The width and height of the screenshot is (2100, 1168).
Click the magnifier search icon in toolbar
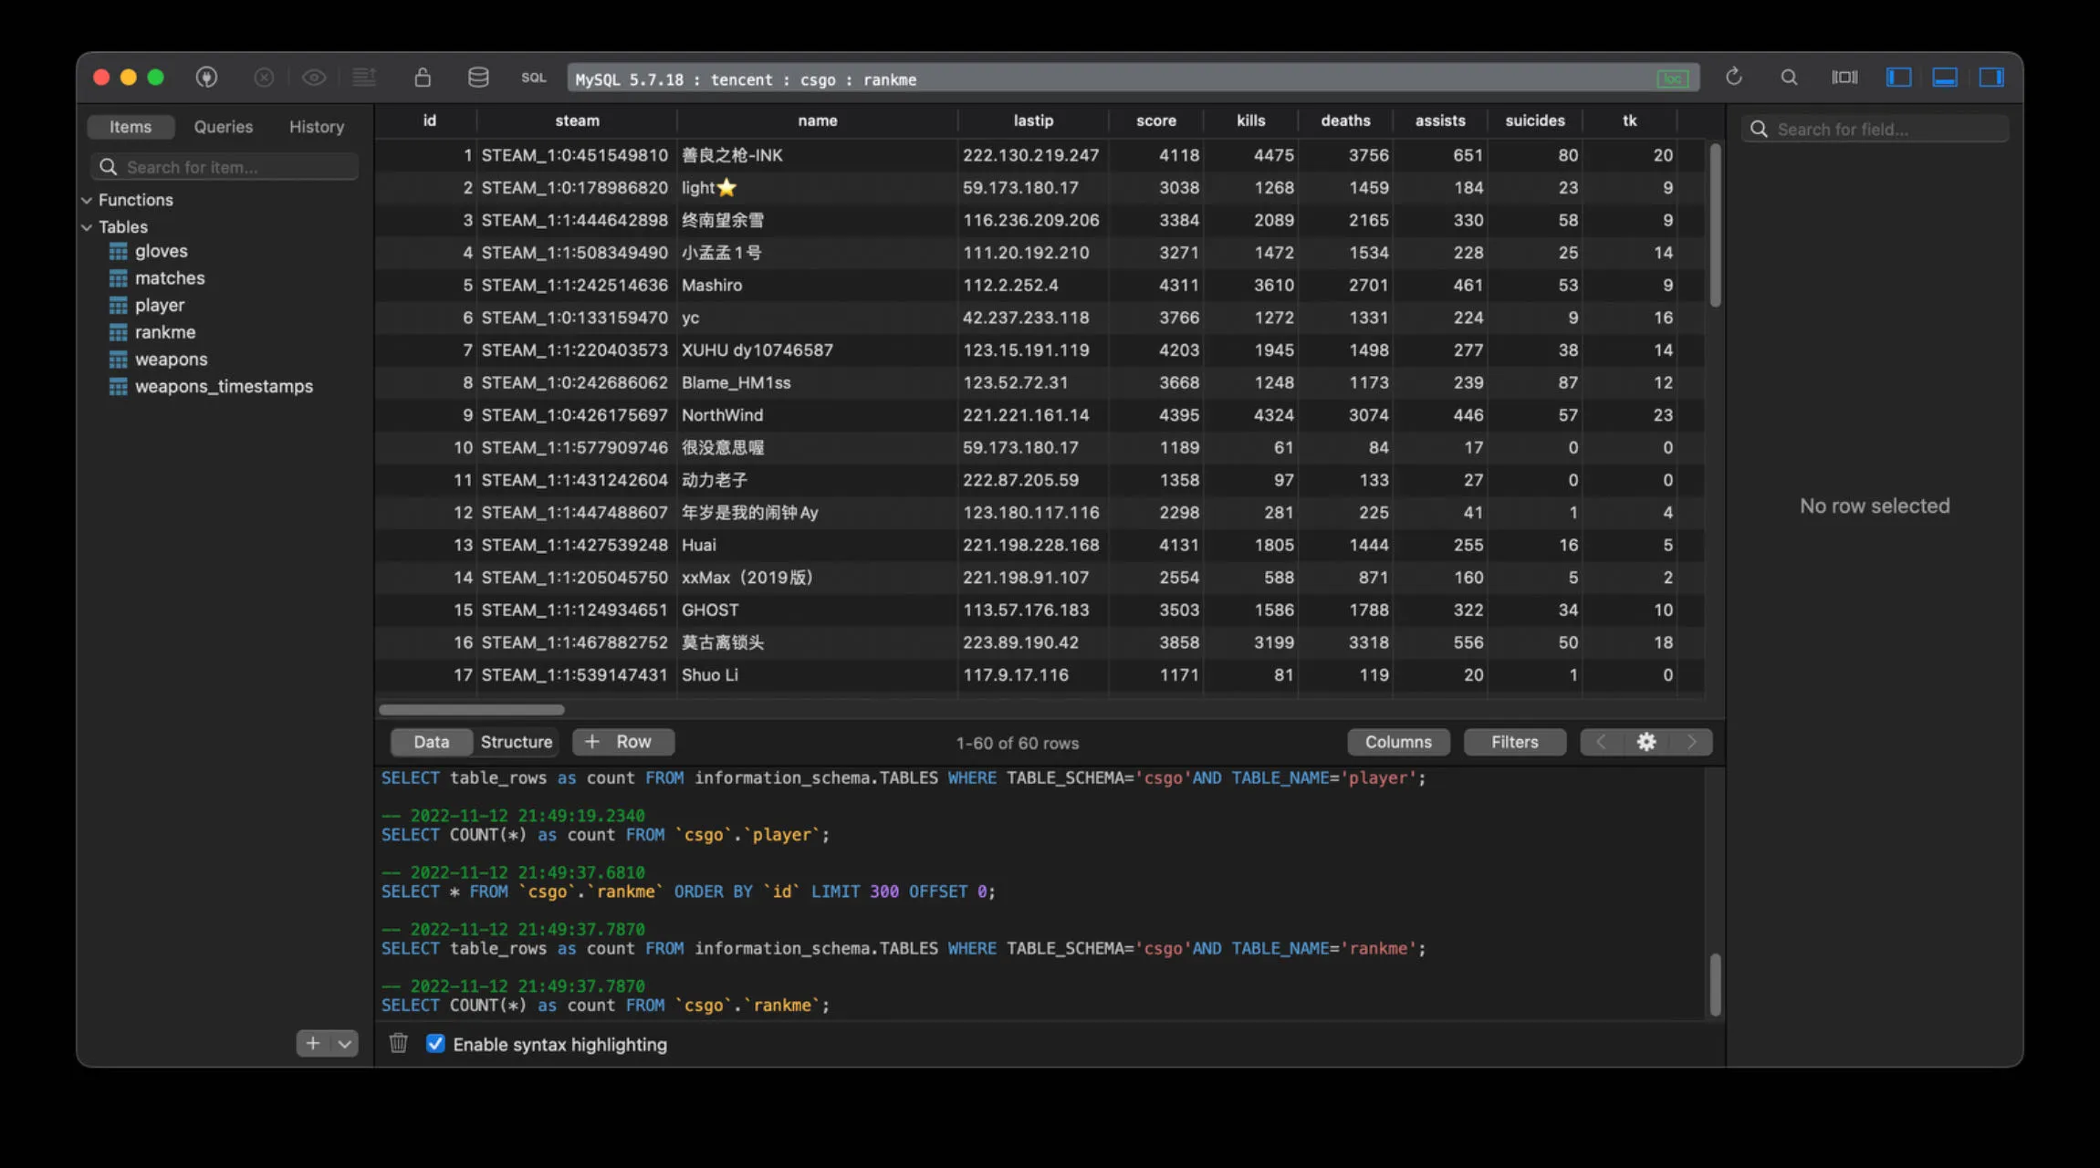coord(1789,78)
